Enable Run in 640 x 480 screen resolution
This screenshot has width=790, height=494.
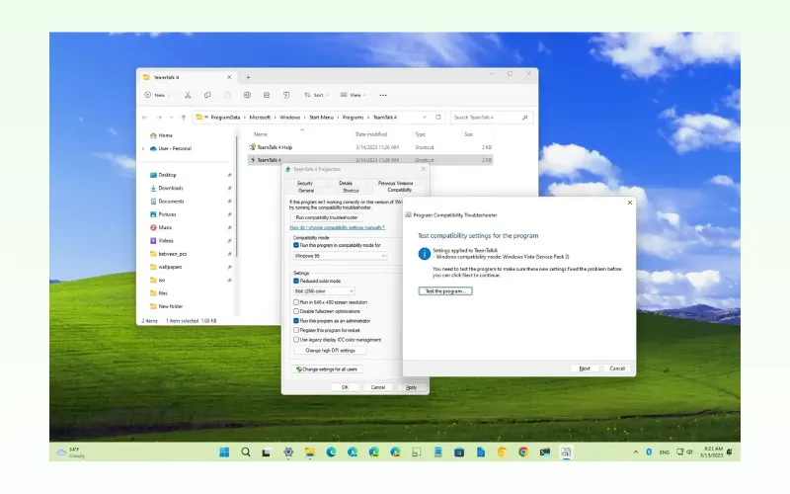coord(296,302)
